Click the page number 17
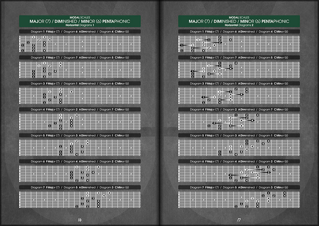This screenshot has height=226, width=319. [x=239, y=220]
